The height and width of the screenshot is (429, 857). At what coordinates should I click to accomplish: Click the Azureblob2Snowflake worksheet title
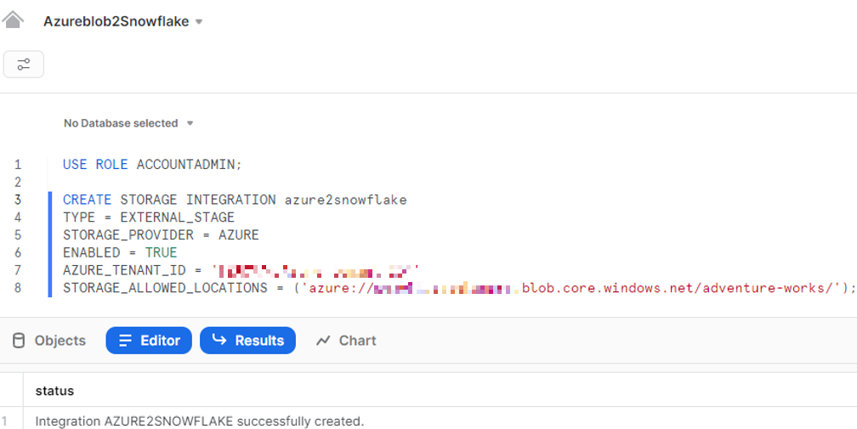pyautogui.click(x=116, y=21)
